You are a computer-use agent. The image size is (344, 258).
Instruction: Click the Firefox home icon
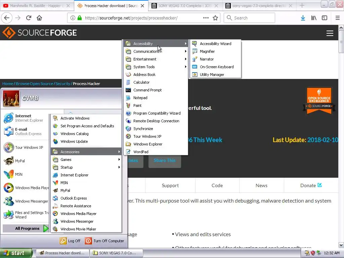pos(39,18)
